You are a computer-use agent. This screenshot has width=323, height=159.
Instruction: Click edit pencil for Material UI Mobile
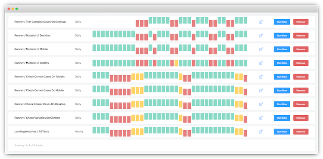coord(261,49)
